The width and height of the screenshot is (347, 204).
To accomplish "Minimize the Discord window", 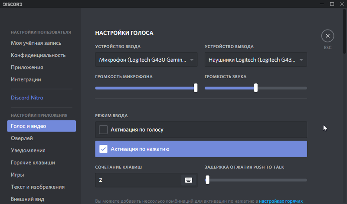I will point(322,4).
